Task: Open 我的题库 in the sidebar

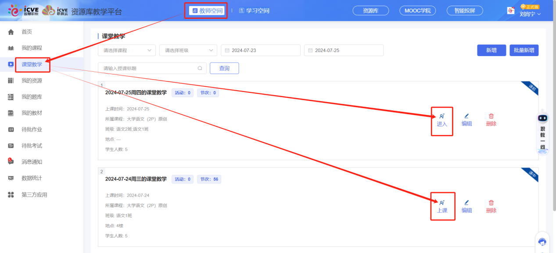Action: coord(32,97)
